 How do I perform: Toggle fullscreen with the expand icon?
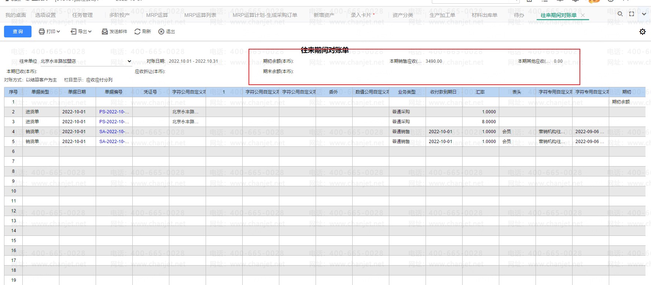click(x=632, y=14)
